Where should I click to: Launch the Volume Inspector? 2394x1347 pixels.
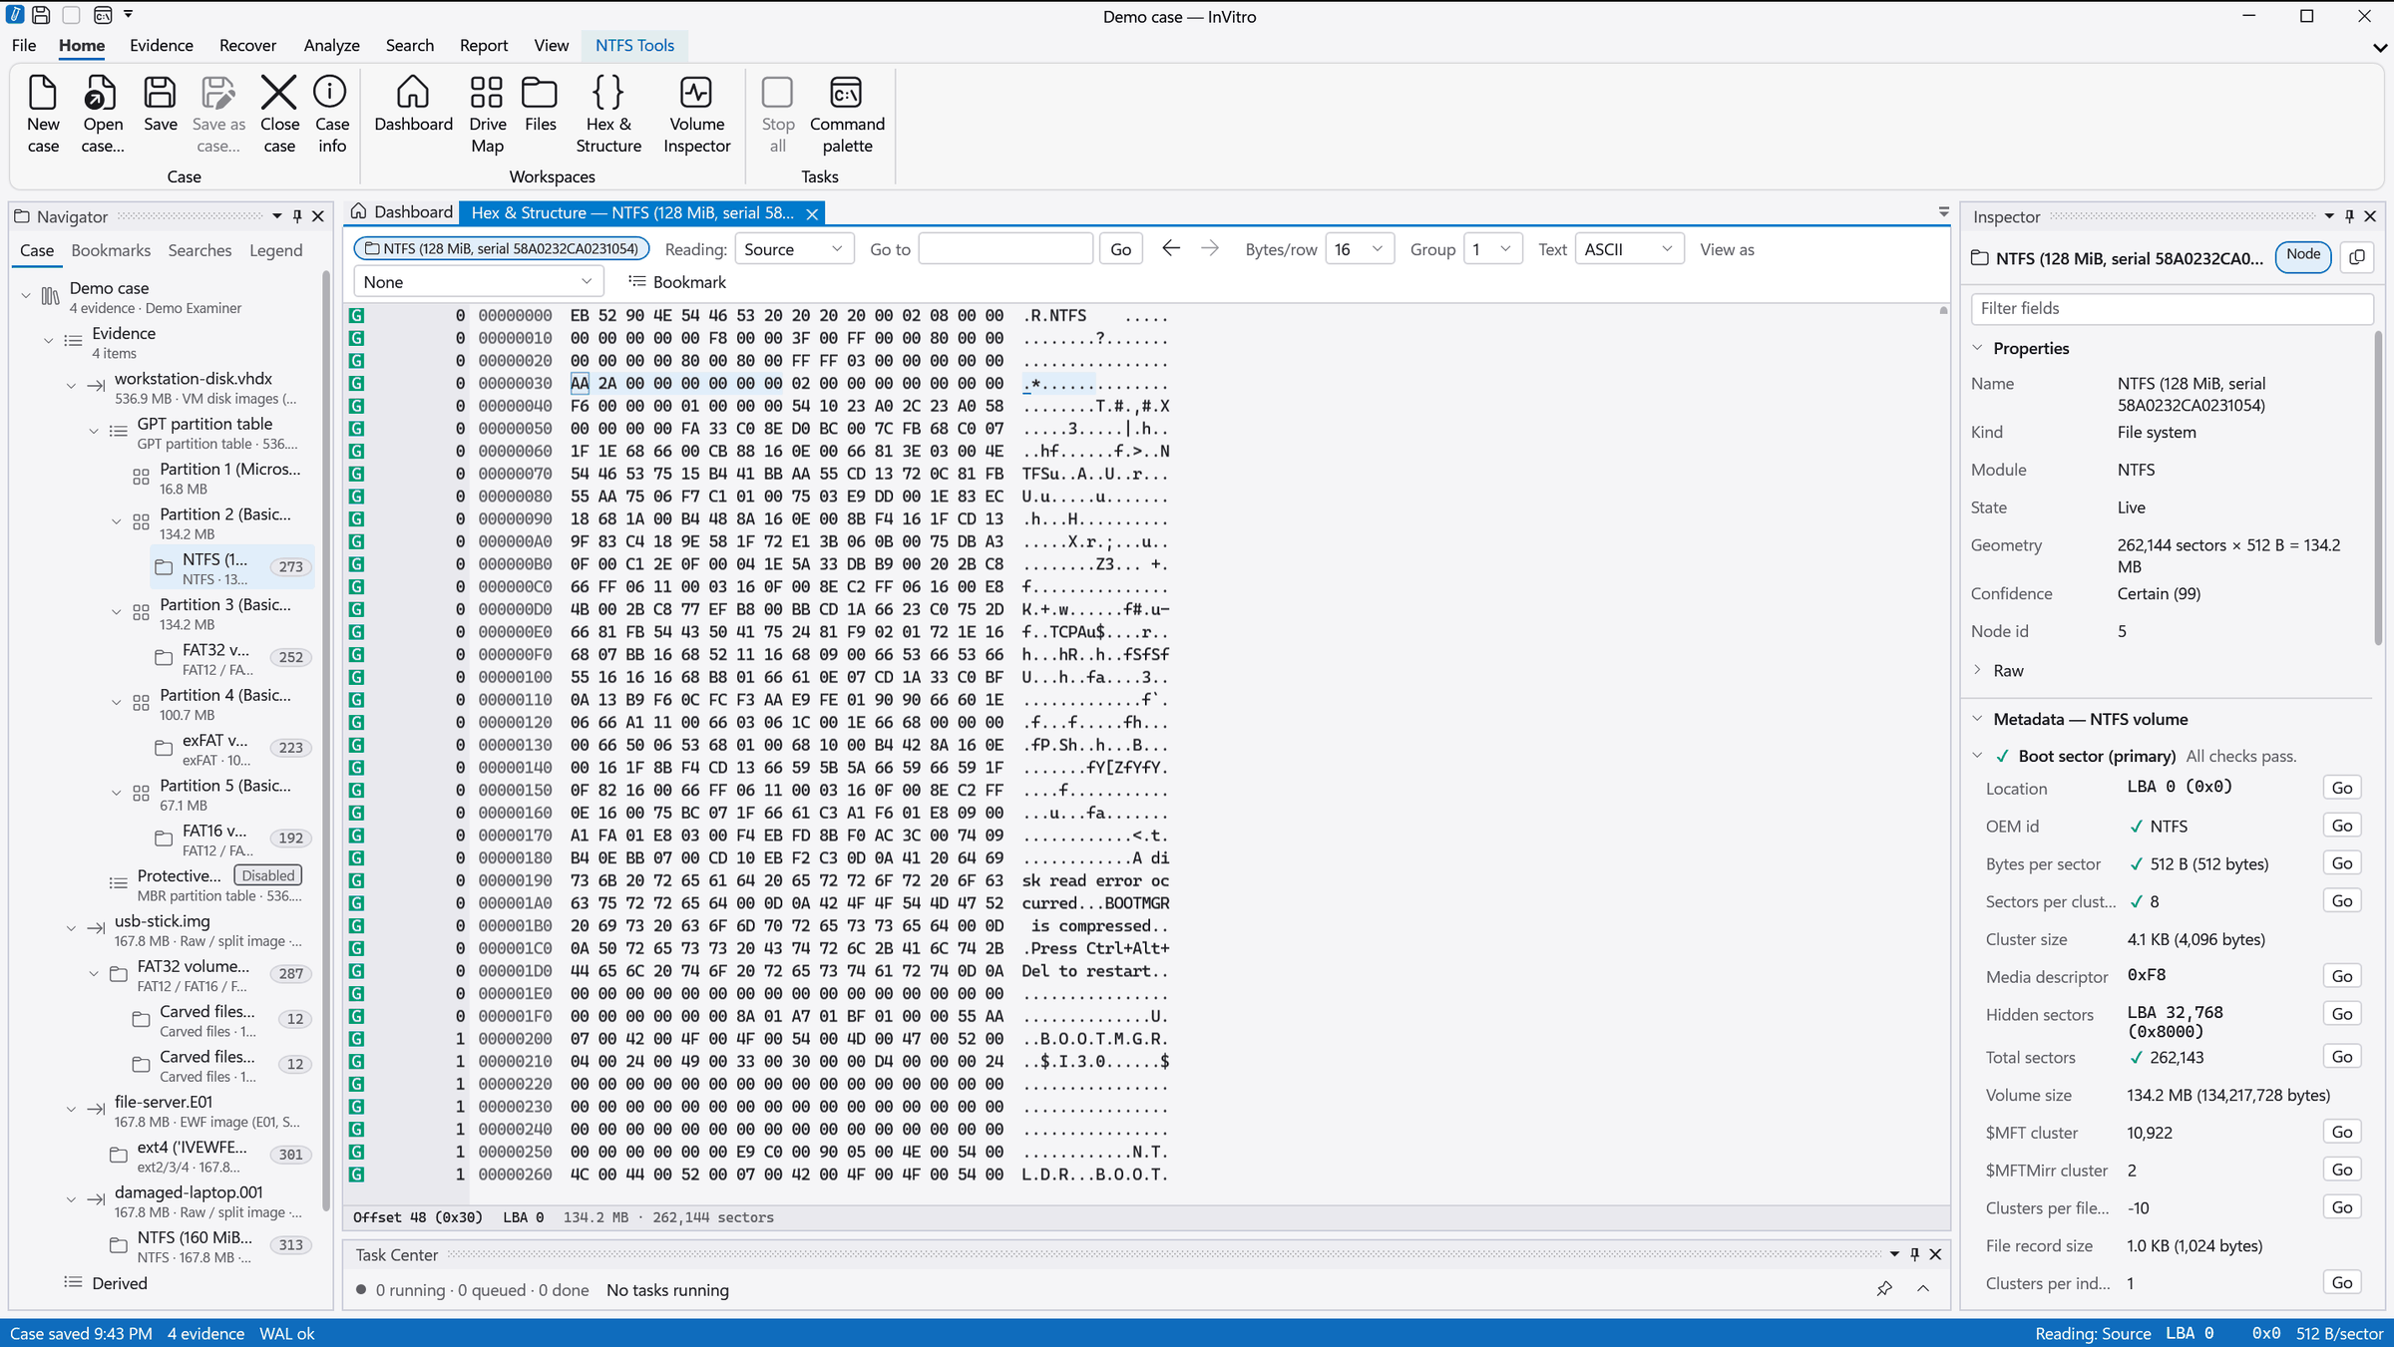pyautogui.click(x=696, y=114)
